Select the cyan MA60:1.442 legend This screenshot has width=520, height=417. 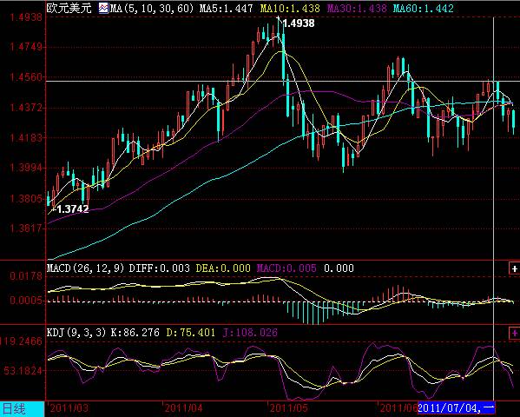[424, 9]
